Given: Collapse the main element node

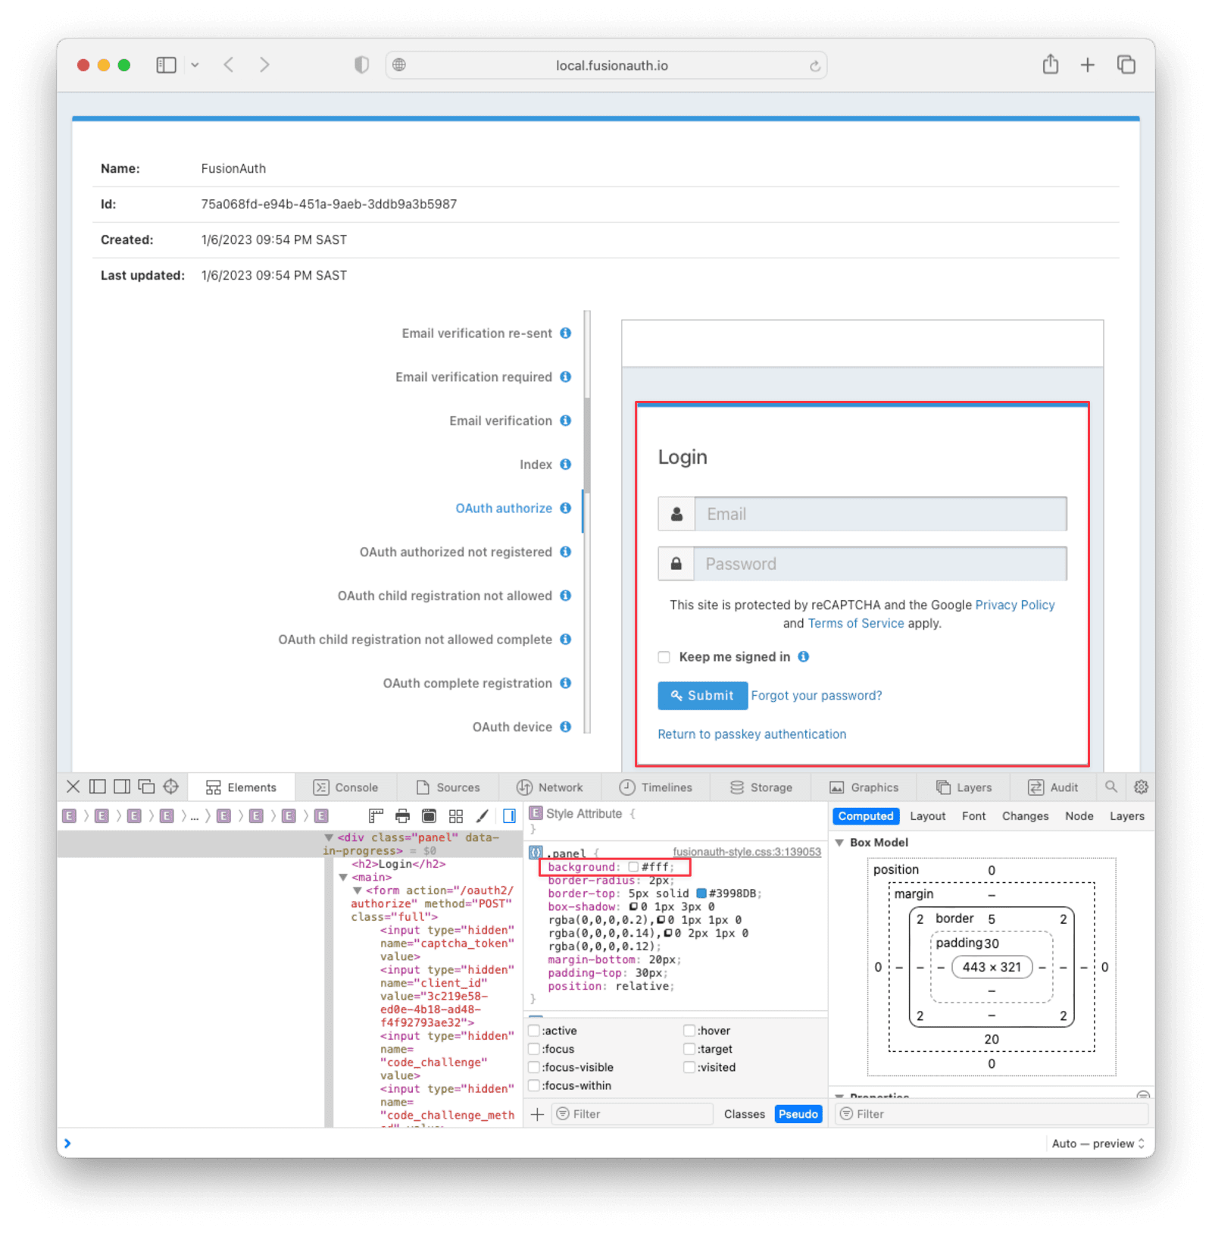Looking at the screenshot, I should click(343, 878).
